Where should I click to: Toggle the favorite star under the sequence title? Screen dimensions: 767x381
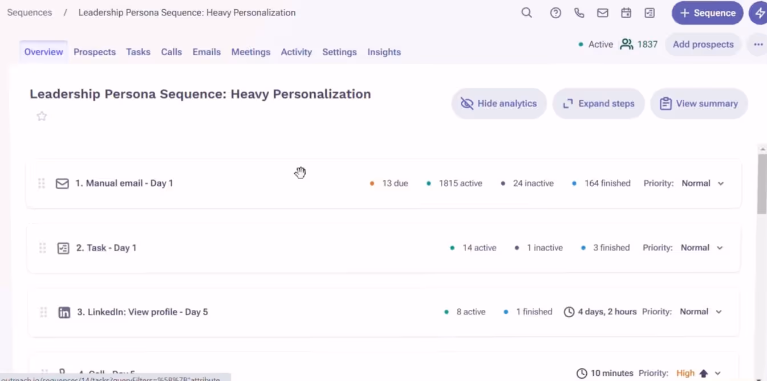point(41,116)
